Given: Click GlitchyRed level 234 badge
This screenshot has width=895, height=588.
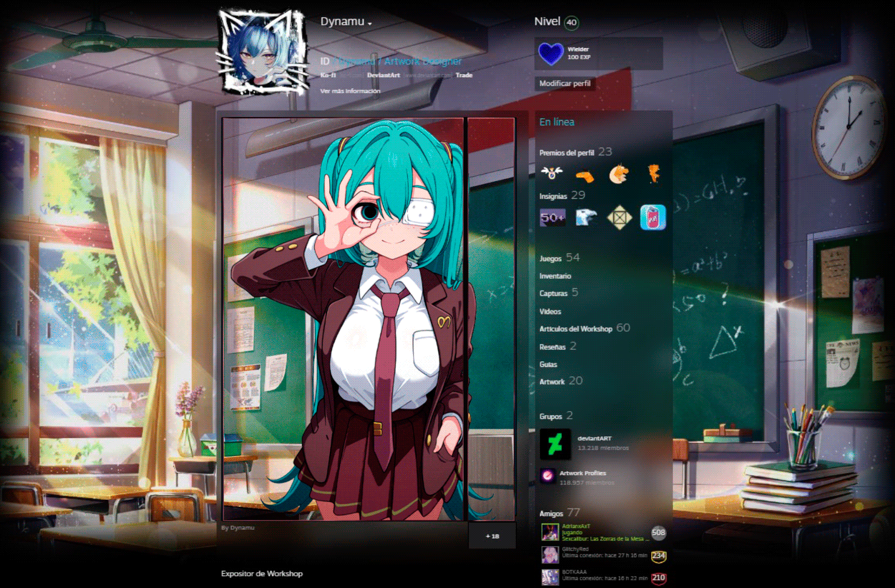Looking at the screenshot, I should tap(658, 556).
